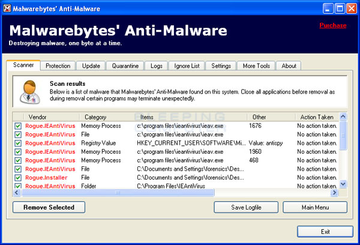Click the Items column header
Screen dimensions: 360x245
191,117
